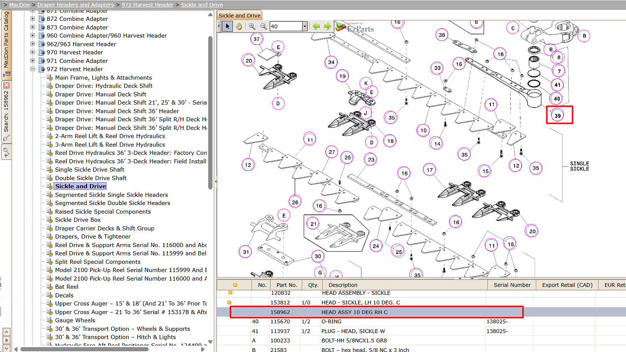Zoom out of the parts diagram
626x352 pixels.
click(x=263, y=26)
